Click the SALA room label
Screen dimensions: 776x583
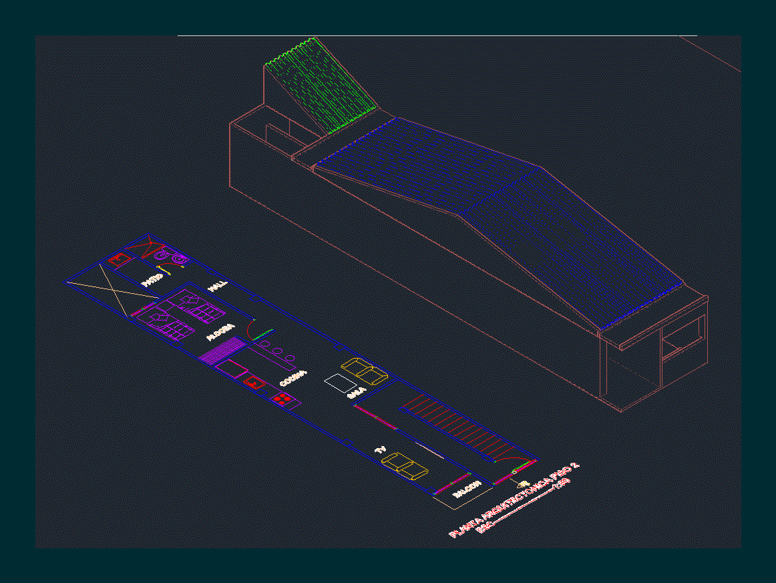coord(357,393)
